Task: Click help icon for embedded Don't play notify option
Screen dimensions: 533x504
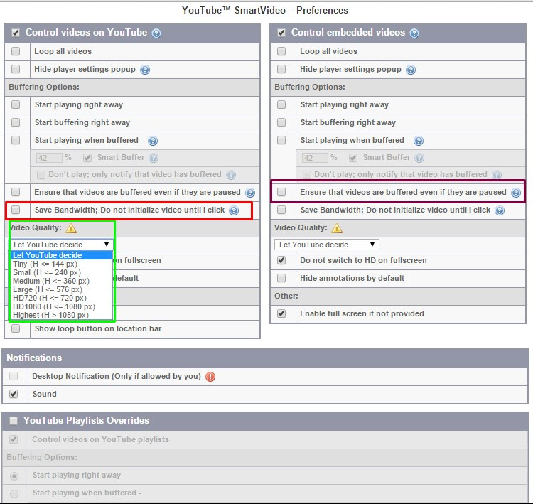Action: pos(497,175)
